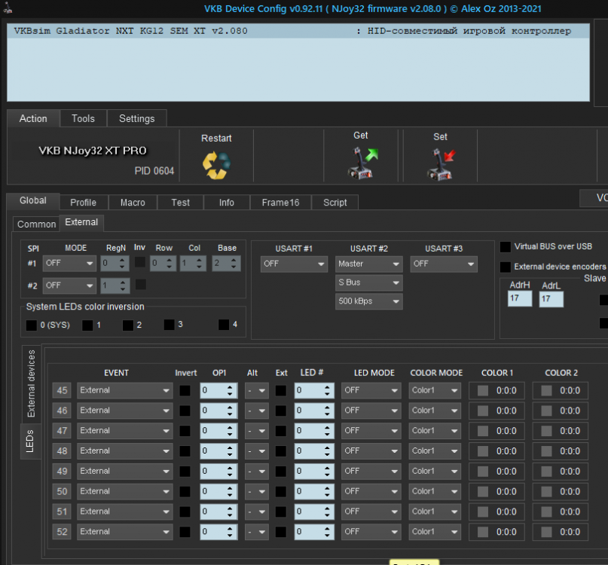Enable Virtual BUS over USB checkbox
The height and width of the screenshot is (565, 608).
[x=506, y=246]
